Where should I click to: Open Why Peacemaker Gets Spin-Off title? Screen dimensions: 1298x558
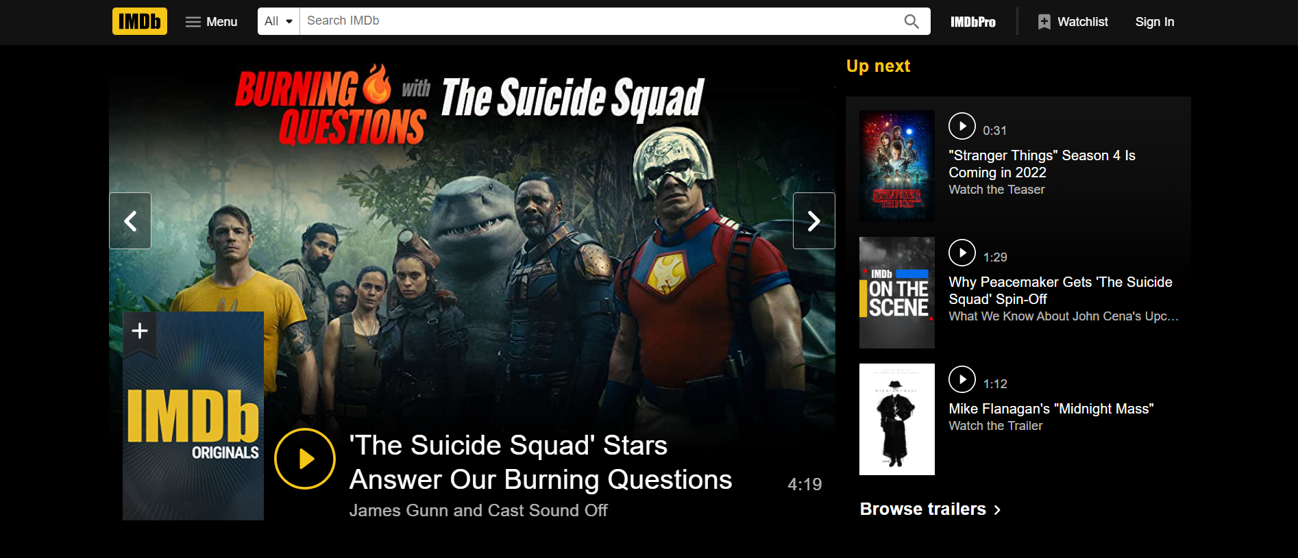(x=1060, y=291)
